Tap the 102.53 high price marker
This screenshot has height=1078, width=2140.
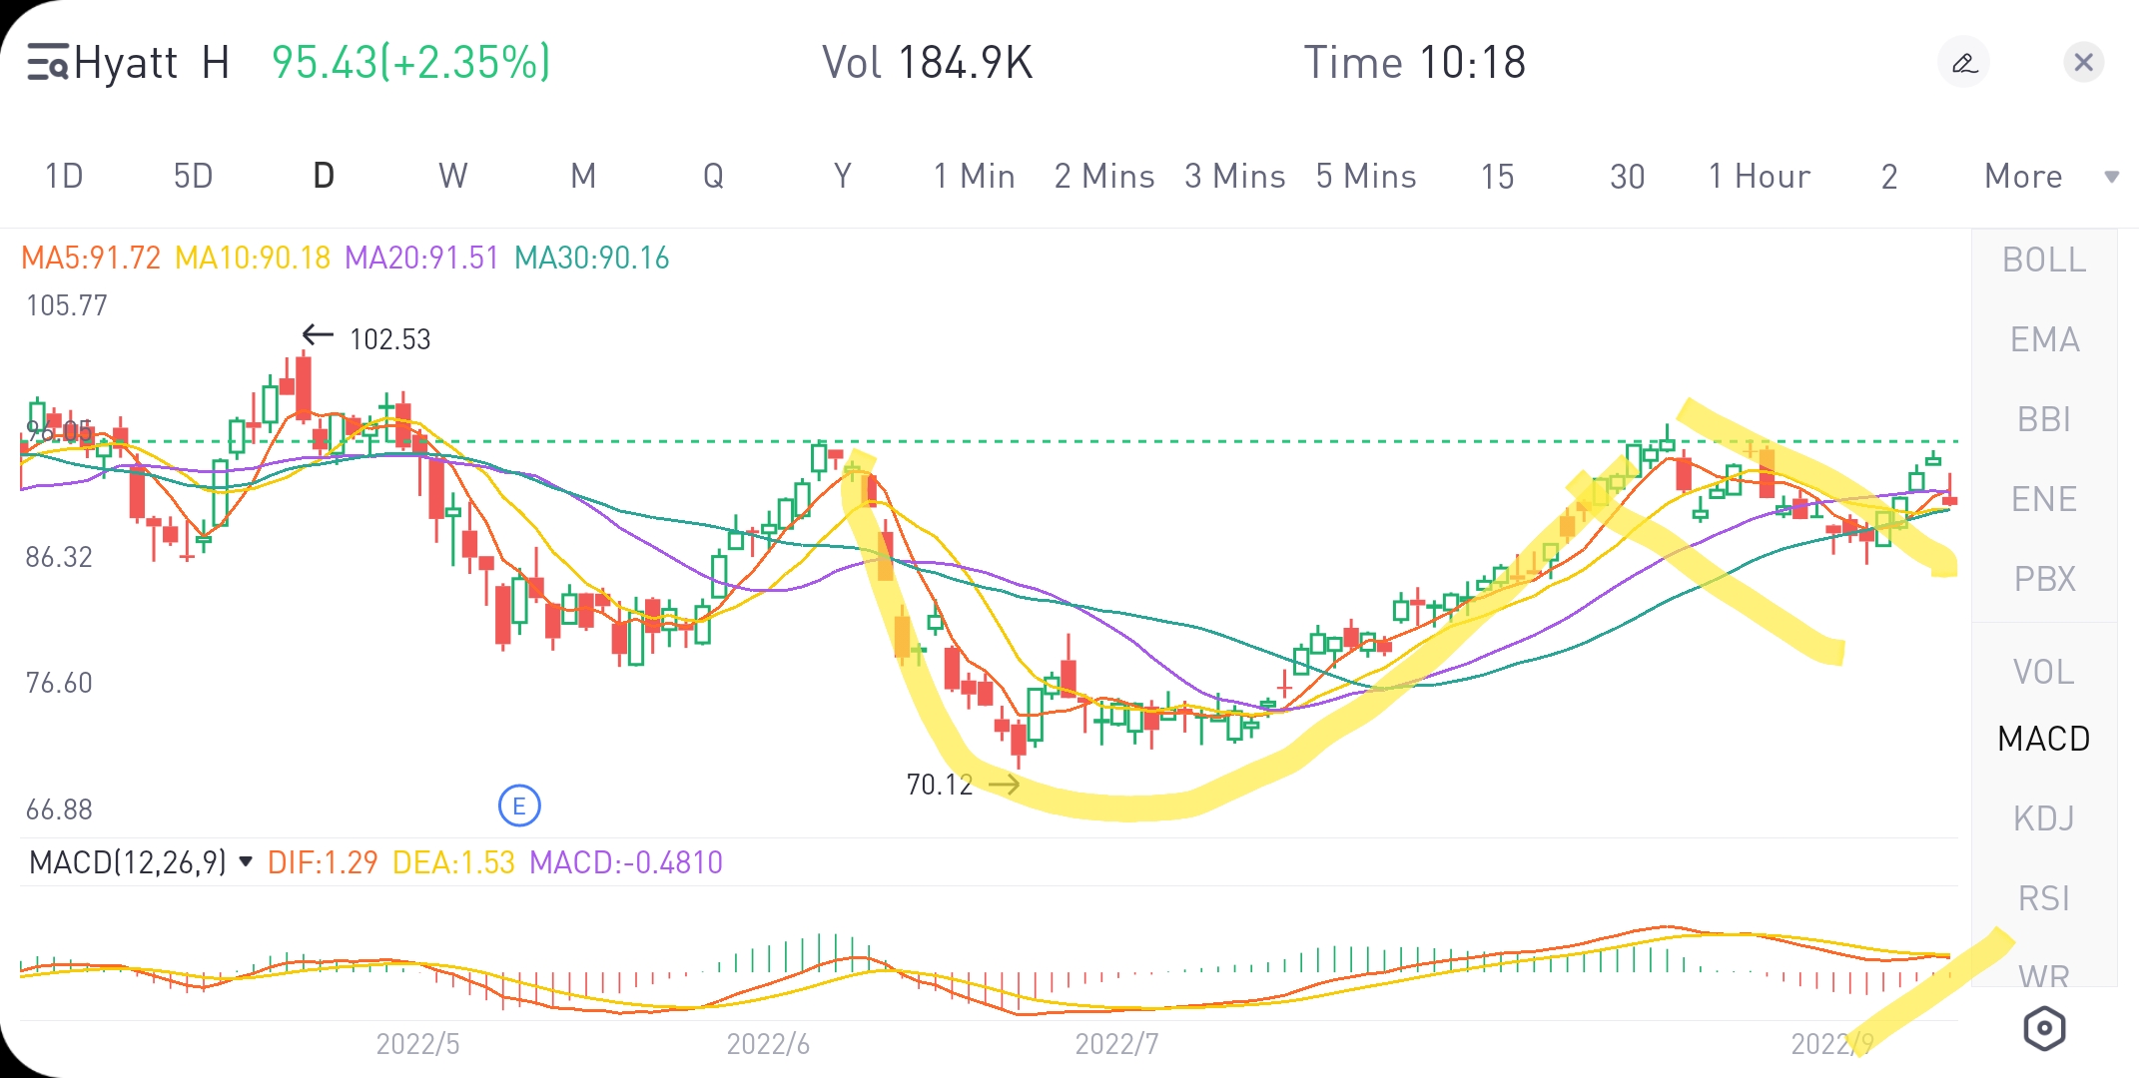tap(389, 339)
